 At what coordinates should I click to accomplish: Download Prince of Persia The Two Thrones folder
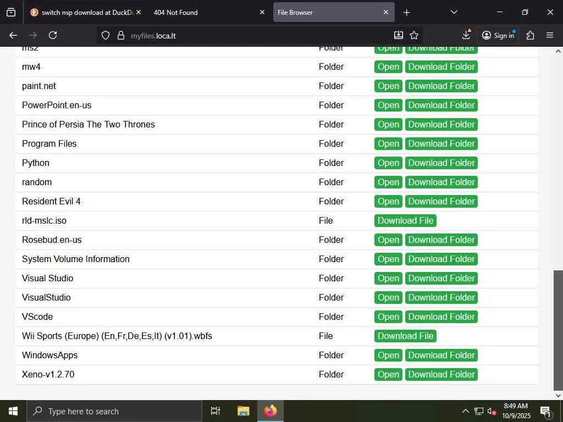[x=441, y=125]
